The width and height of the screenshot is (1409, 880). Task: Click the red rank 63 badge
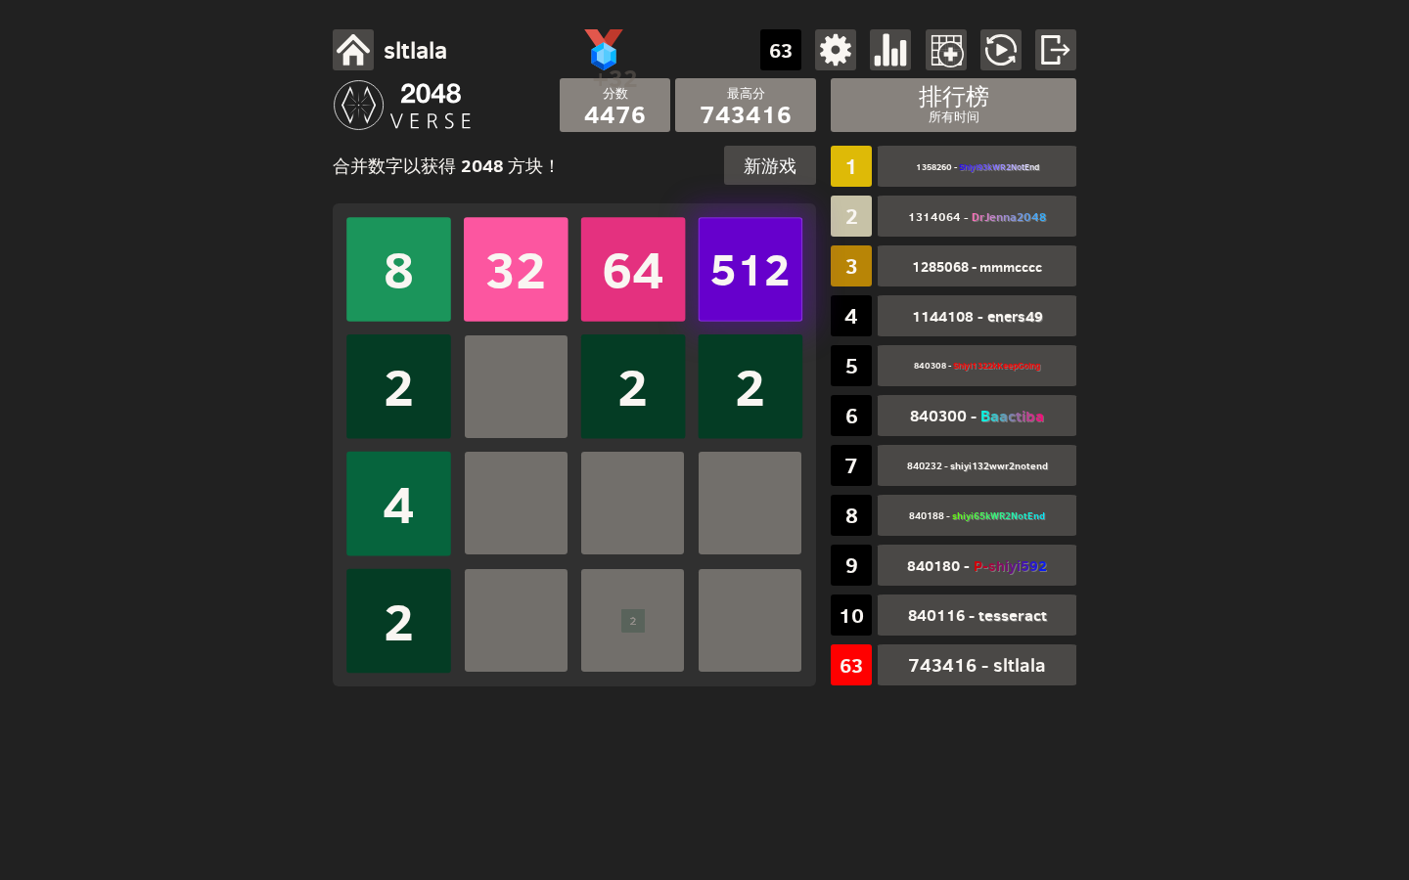tap(851, 665)
